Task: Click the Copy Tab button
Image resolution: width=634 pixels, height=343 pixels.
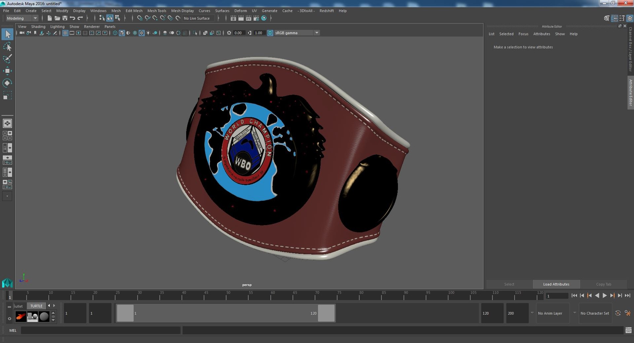Action: [x=603, y=284]
